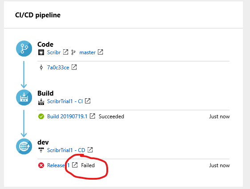Open ScribrTrial1 - CD release pipeline

coord(66,150)
